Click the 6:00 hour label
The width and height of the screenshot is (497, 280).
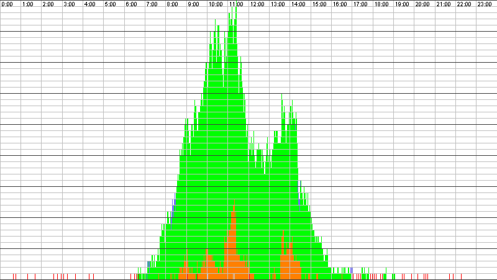tap(131, 4)
